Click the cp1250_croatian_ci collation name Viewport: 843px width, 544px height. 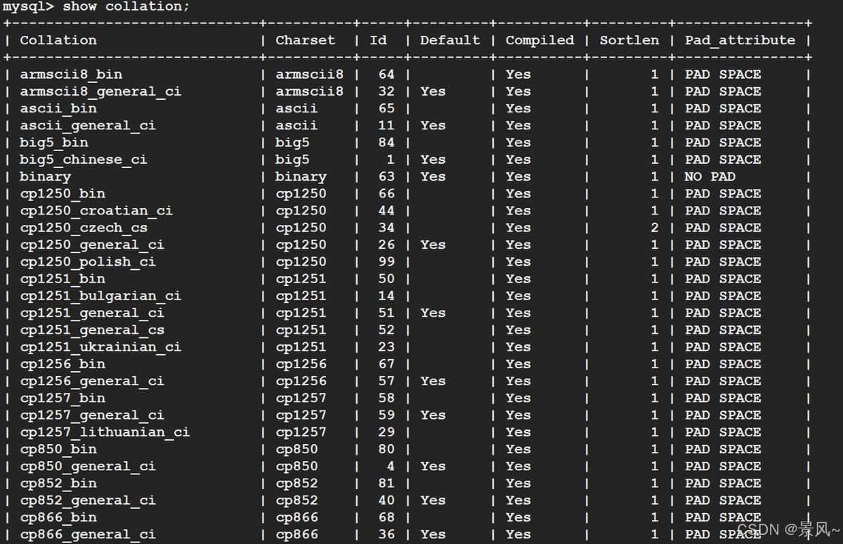tap(96, 210)
